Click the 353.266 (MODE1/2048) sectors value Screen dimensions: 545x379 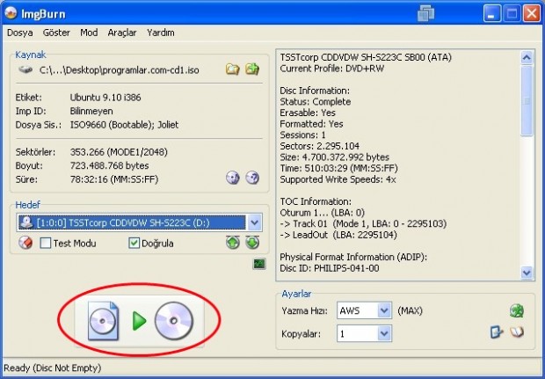(119, 152)
